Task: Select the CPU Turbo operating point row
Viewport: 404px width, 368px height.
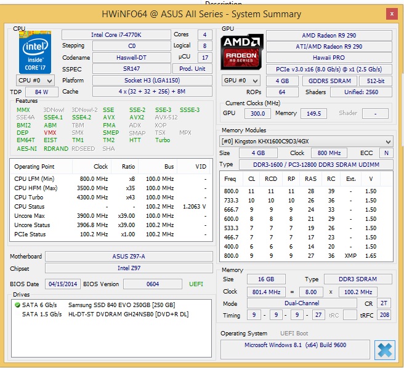Action: tap(111, 198)
